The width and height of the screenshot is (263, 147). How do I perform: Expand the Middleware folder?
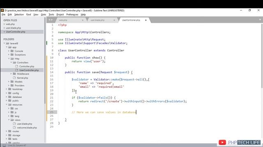[x=11, y=74]
